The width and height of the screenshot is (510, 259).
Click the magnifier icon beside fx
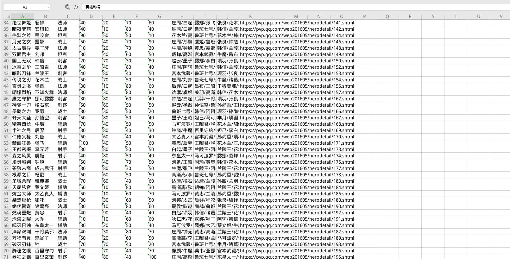pyautogui.click(x=67, y=7)
